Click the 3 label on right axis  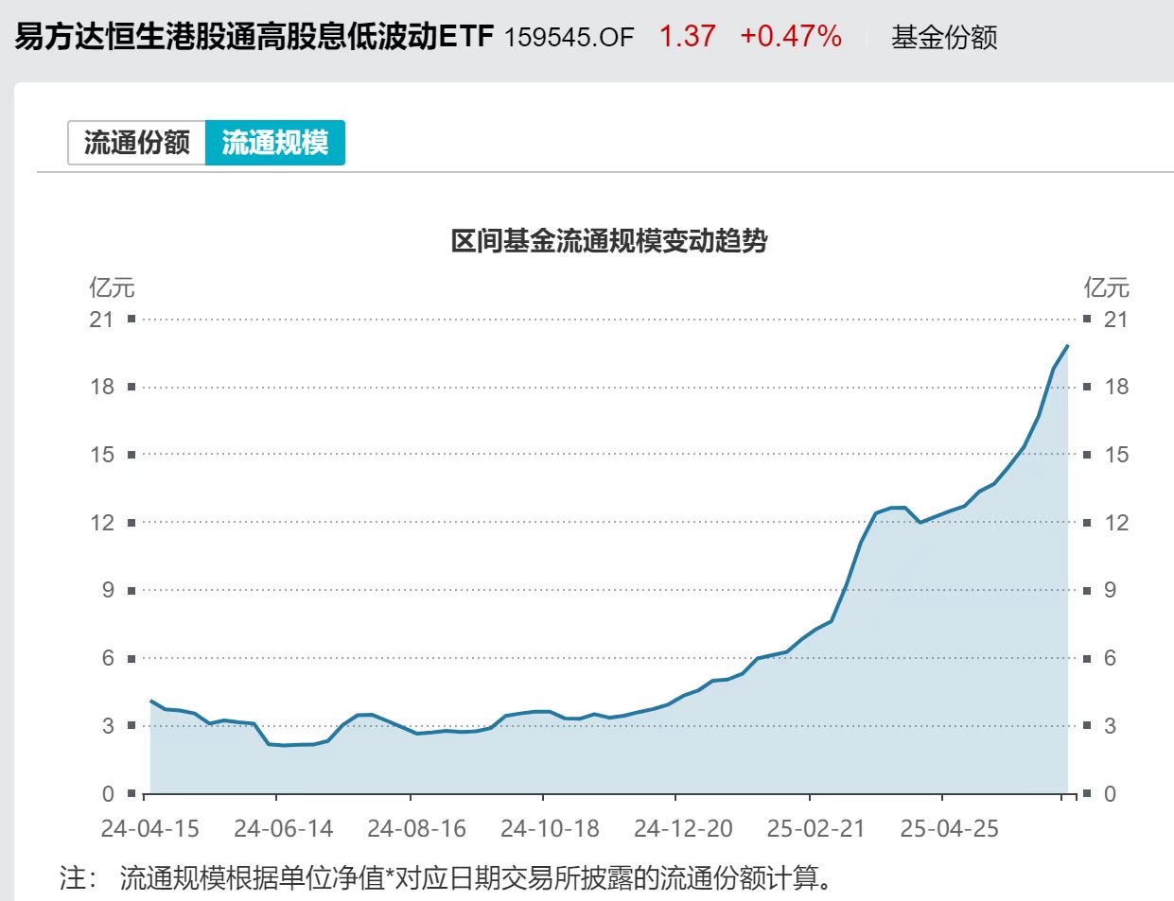point(1111,726)
